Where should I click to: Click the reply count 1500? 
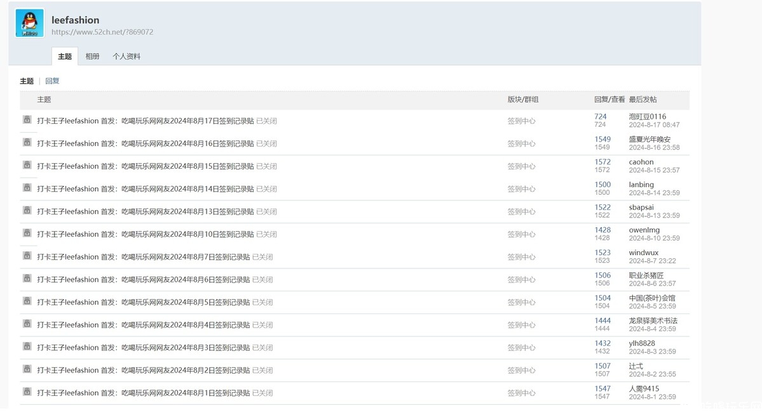(602, 185)
